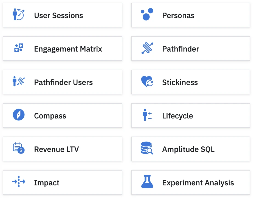
Task: Click the Pathfinder winding arrow icon
Action: [x=147, y=48]
